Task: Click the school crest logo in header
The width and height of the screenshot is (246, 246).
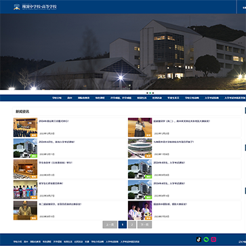Action: 17,7
